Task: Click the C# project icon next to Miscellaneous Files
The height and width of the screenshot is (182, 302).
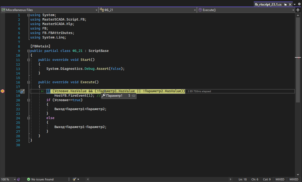Action: coord(3,10)
